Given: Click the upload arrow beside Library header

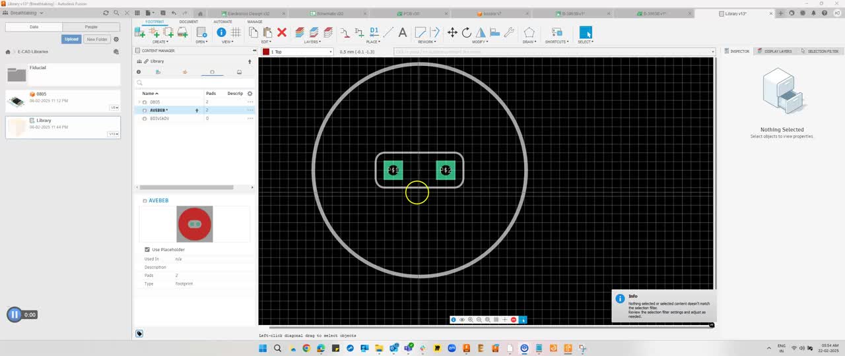Looking at the screenshot, I should 250,61.
